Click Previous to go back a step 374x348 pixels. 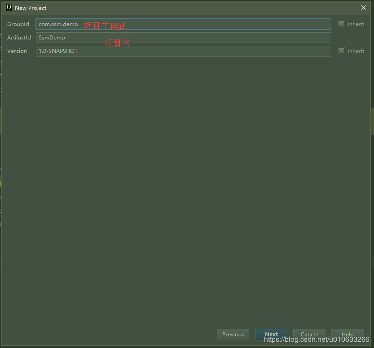[233, 334]
